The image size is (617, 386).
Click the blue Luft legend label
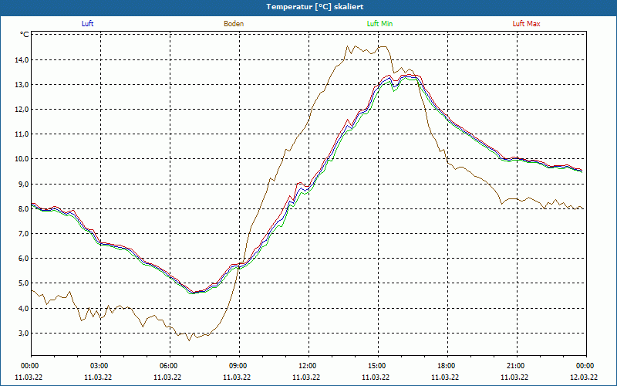87,24
